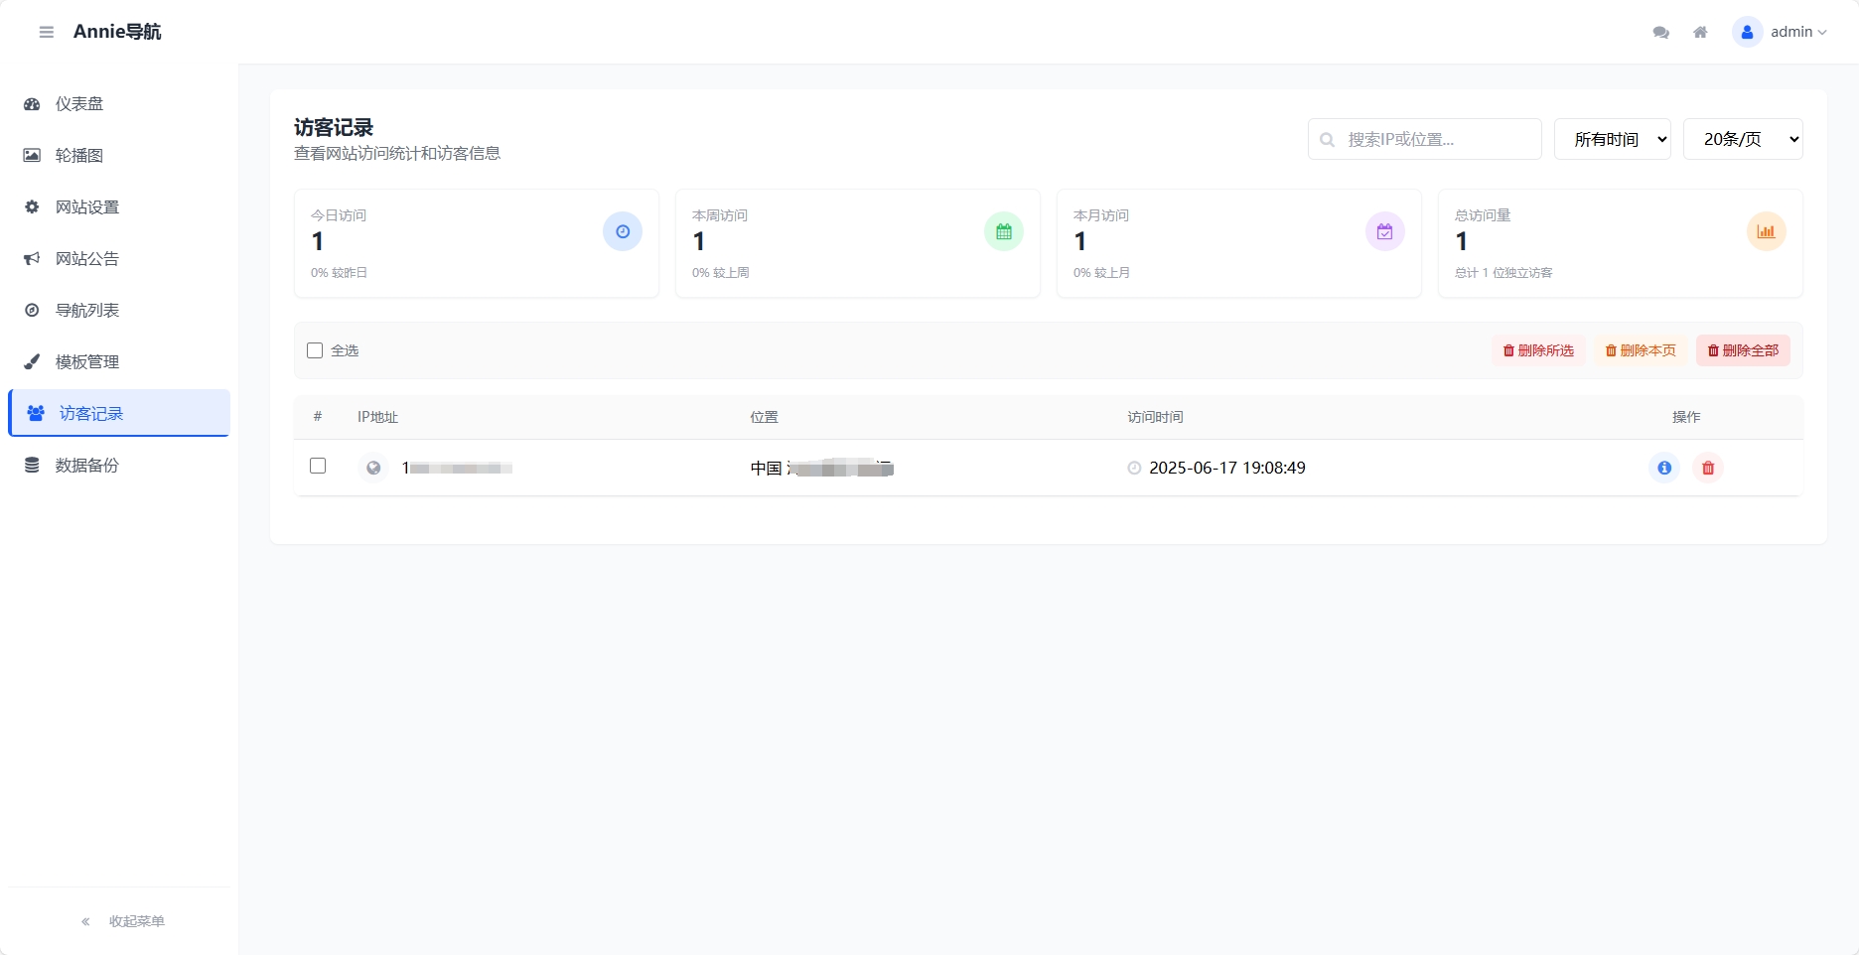Image resolution: width=1859 pixels, height=955 pixels.
Task: Open the sidebar hamburger menu
Action: (46, 32)
